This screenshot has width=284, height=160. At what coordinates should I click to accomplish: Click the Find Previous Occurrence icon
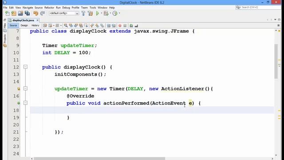click(71, 26)
